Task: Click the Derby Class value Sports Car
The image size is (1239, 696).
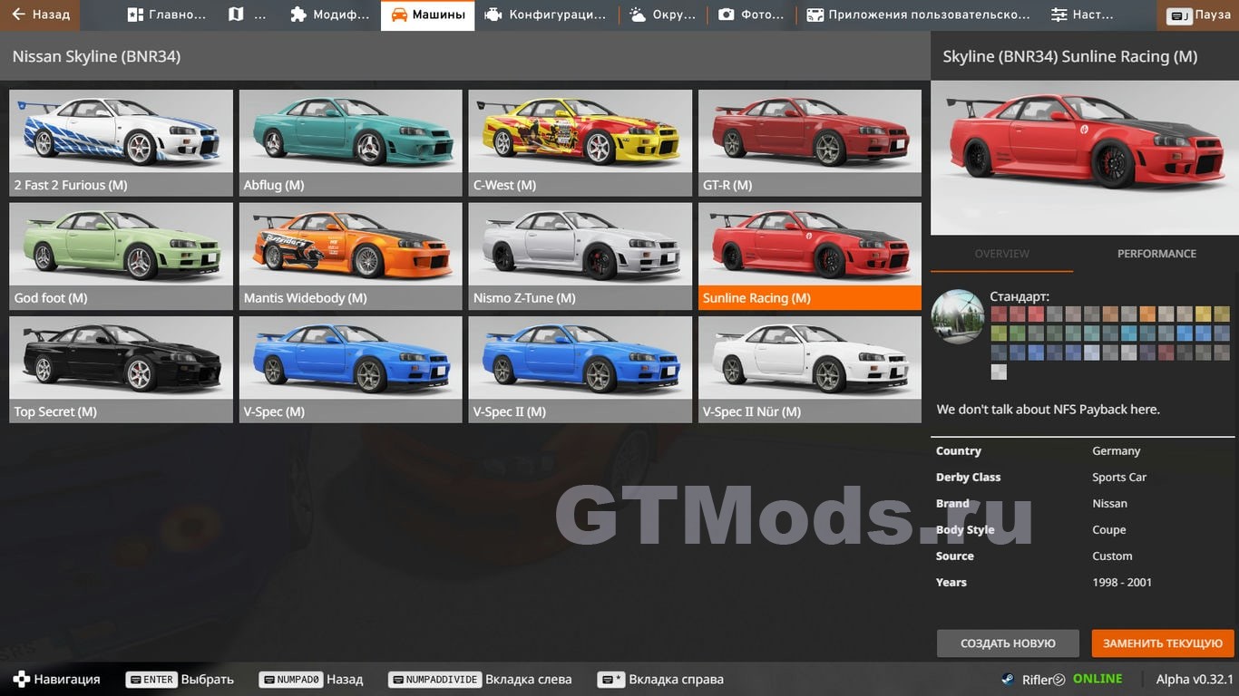Action: click(1119, 477)
